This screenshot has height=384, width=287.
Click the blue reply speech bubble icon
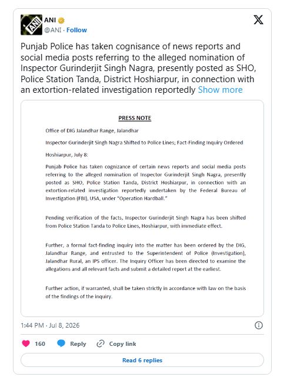click(61, 343)
